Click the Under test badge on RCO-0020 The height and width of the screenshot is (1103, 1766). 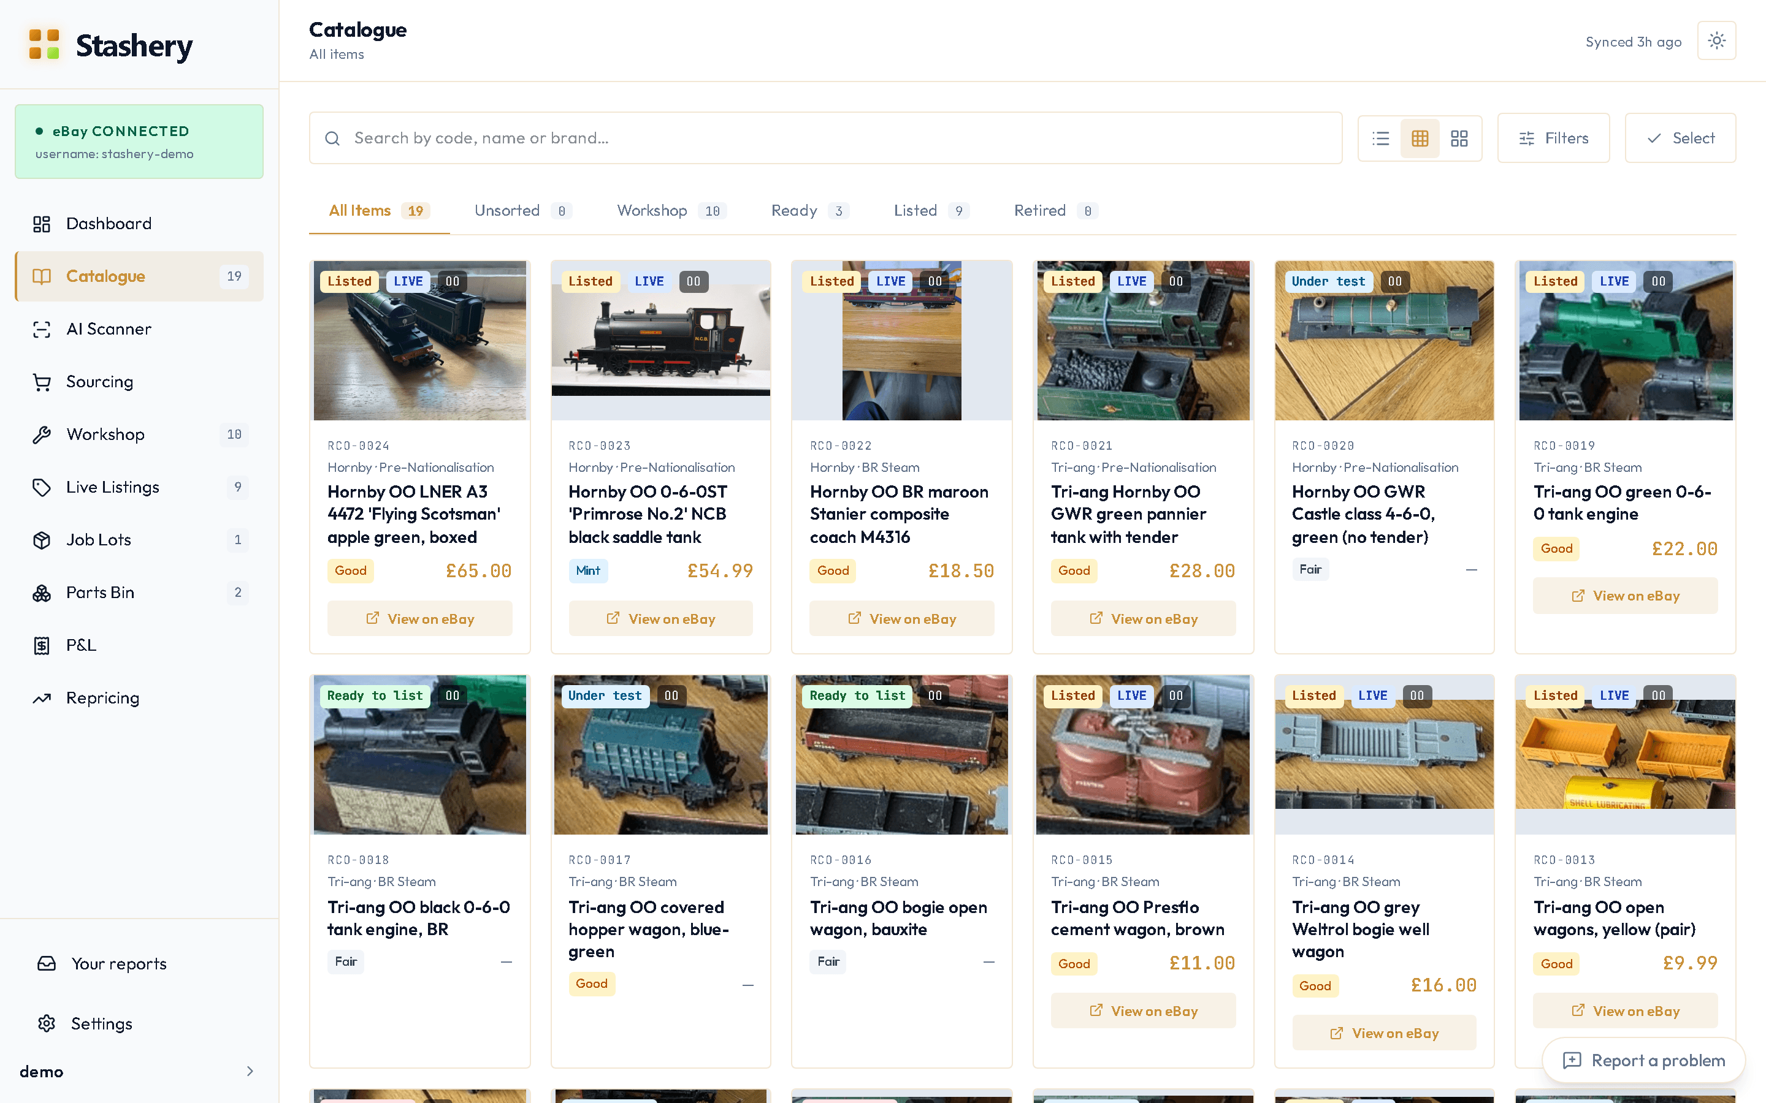point(1328,282)
